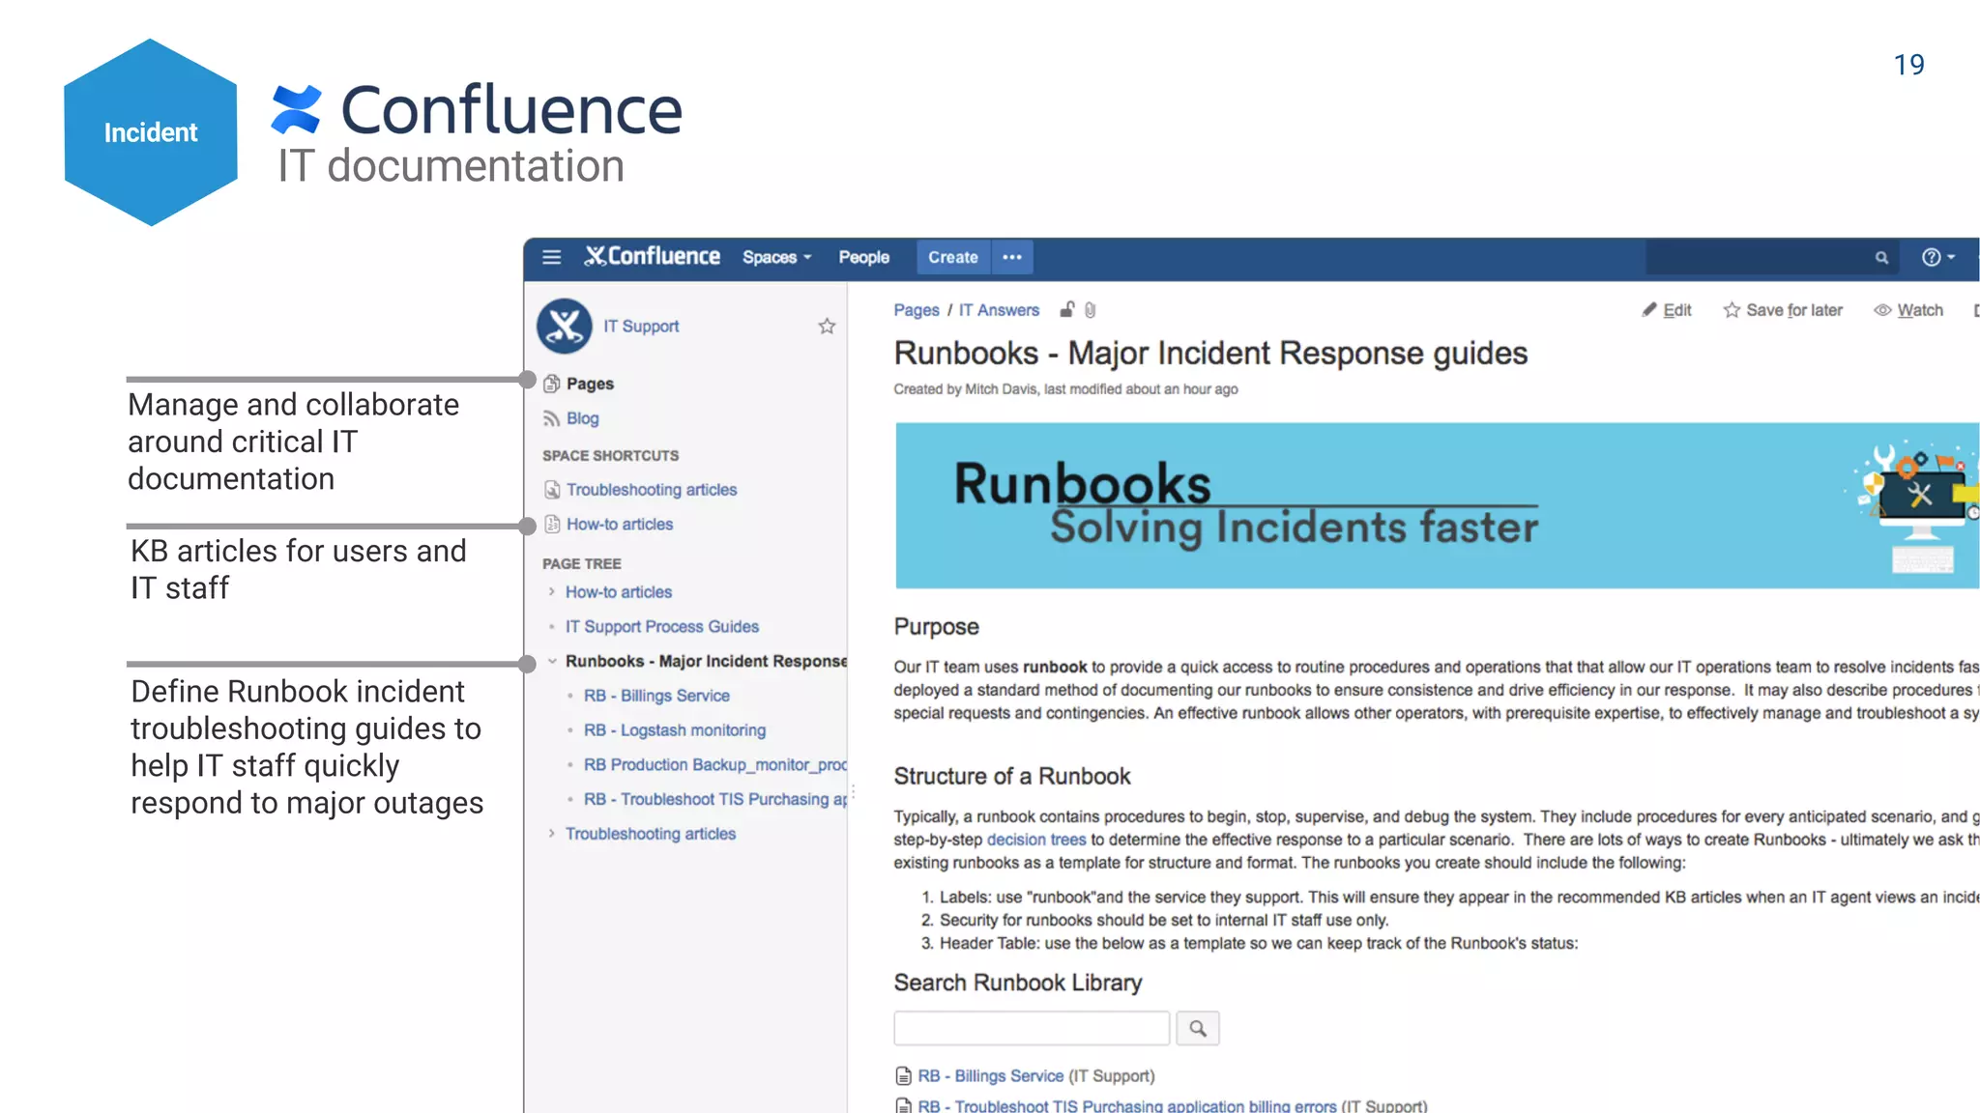Select Runbooks - Major Incident Response tree item
The width and height of the screenshot is (1980, 1113).
pyautogui.click(x=706, y=661)
